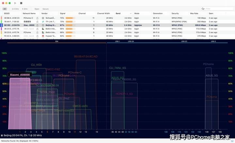Click WPA/WPA2 (PSK) security cell
The width and height of the screenshot is (235, 143).
(x=179, y=22)
